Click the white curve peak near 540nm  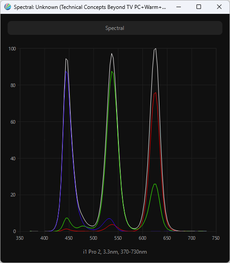112,54
